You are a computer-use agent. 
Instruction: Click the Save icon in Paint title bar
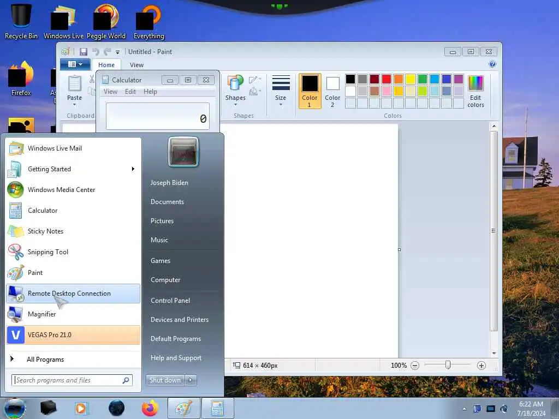point(84,52)
